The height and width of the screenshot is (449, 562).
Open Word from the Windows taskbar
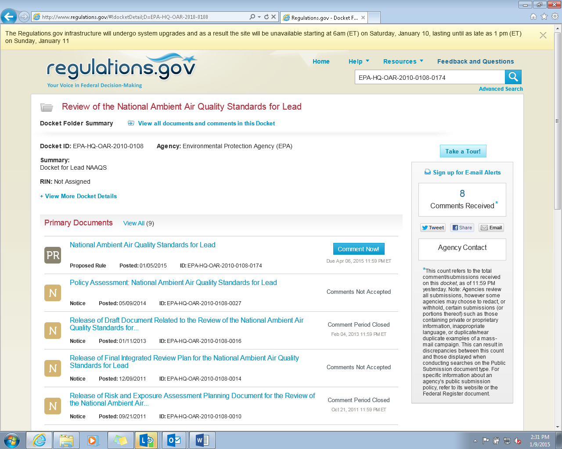click(x=202, y=440)
